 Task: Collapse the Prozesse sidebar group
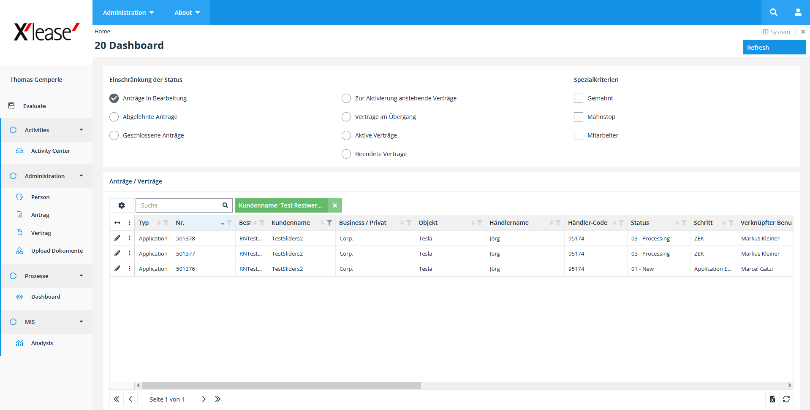(x=82, y=276)
